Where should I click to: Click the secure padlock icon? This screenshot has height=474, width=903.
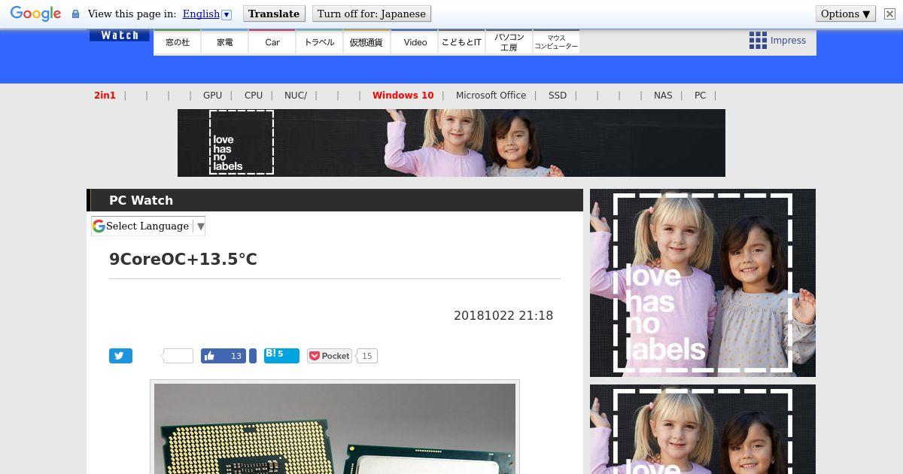[75, 14]
